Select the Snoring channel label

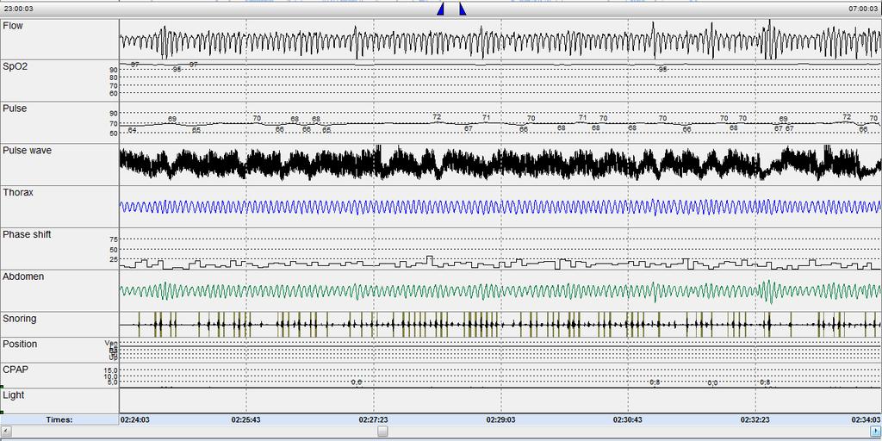click(20, 319)
